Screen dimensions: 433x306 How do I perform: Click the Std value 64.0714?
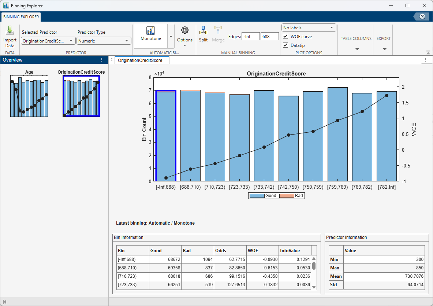[384, 285]
